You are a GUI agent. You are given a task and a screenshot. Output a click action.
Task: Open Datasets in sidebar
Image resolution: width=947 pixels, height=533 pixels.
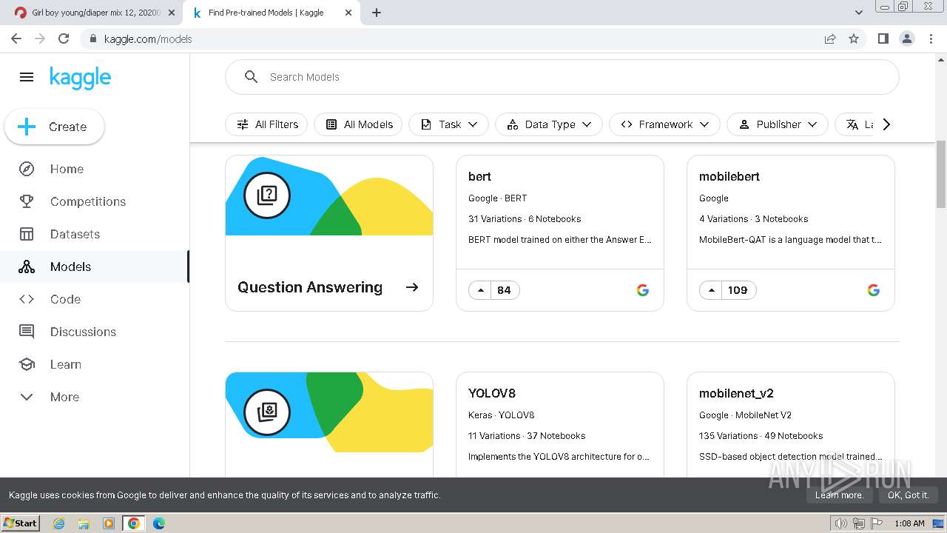(x=95, y=234)
